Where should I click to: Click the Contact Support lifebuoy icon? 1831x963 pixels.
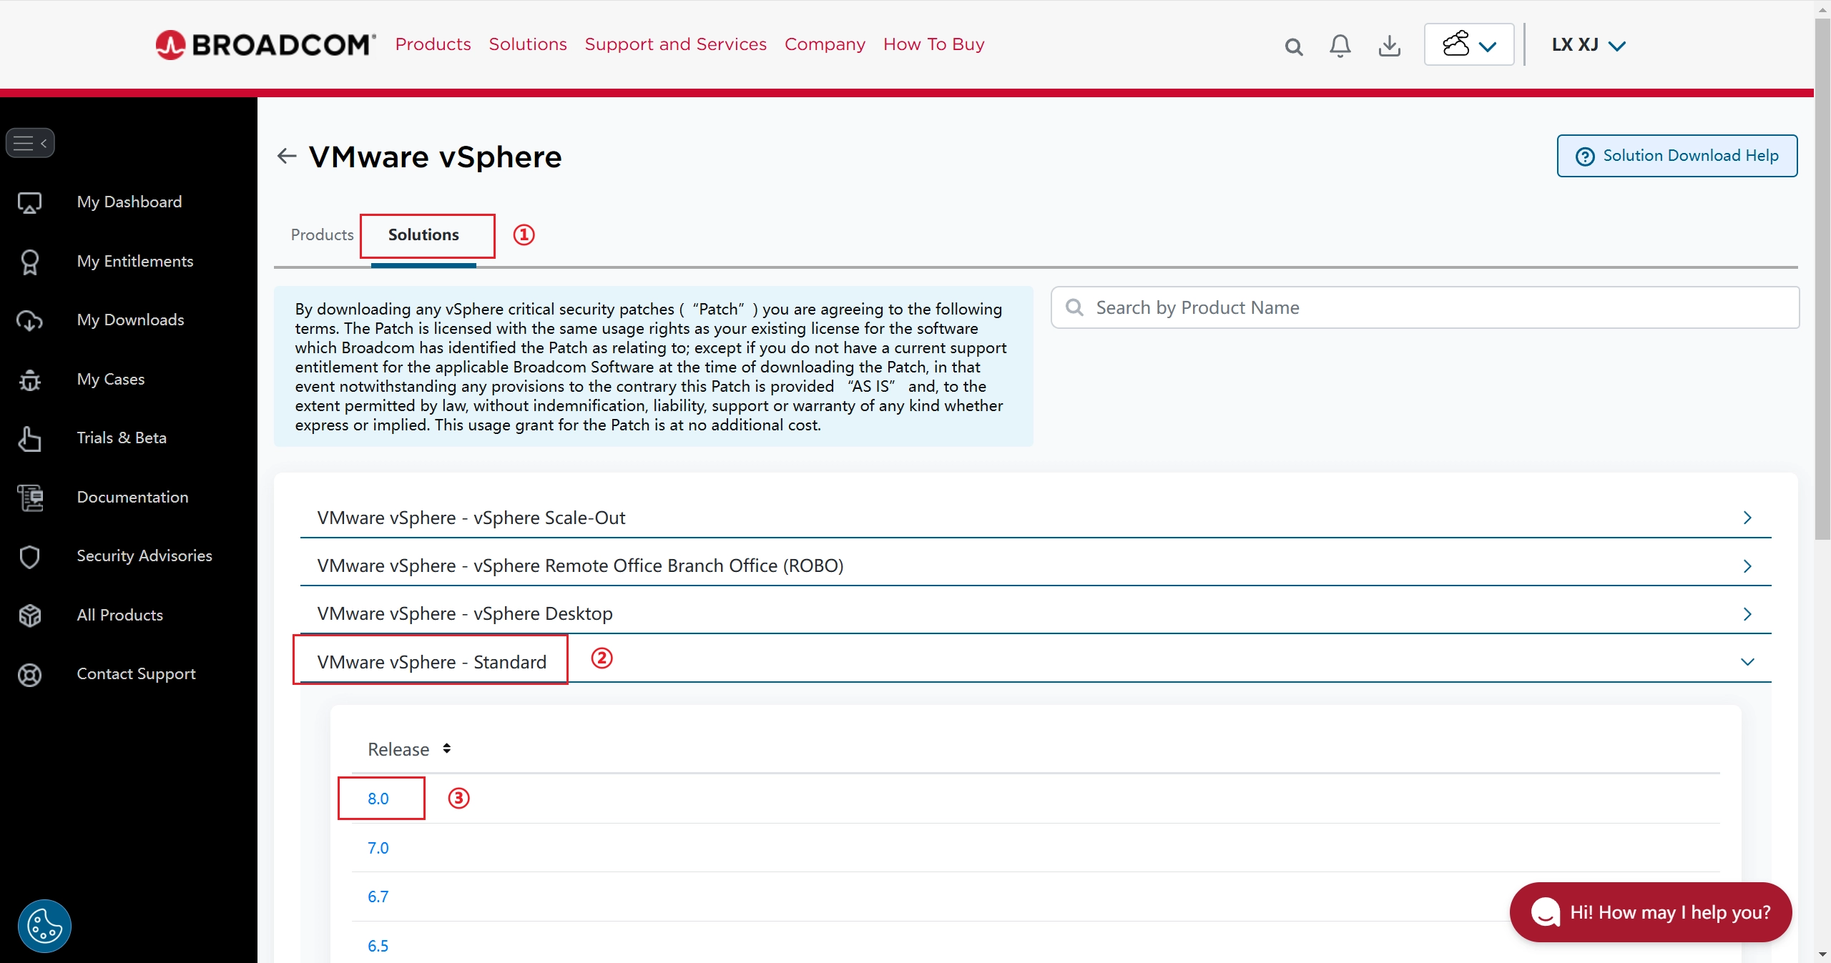click(29, 674)
